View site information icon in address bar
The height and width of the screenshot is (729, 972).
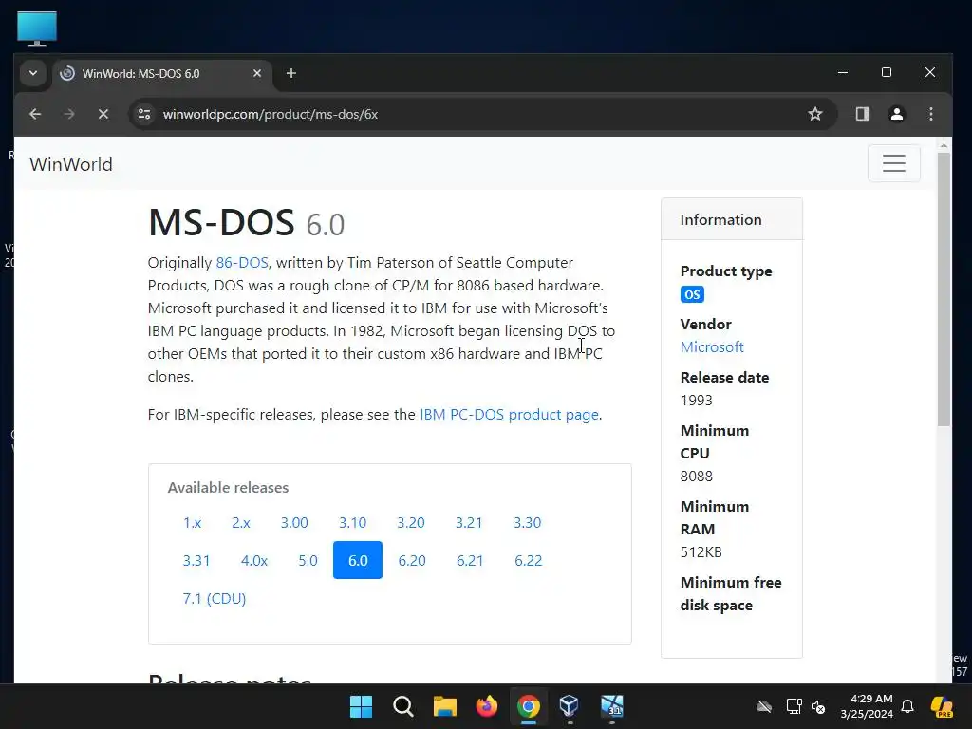(x=144, y=114)
